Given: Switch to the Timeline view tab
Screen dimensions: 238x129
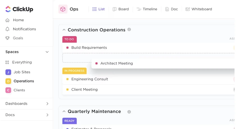Looking at the screenshot, I should pyautogui.click(x=147, y=9).
